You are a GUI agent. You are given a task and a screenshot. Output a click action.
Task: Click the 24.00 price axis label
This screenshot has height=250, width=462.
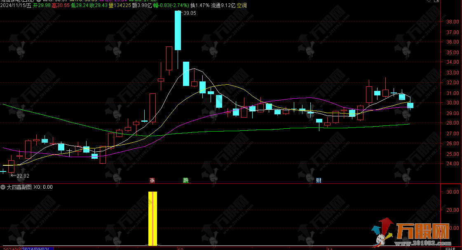point(453,164)
